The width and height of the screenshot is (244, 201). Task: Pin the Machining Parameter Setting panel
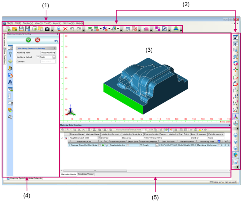click(57, 34)
